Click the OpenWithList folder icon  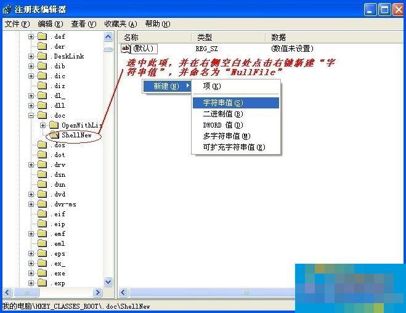point(54,125)
